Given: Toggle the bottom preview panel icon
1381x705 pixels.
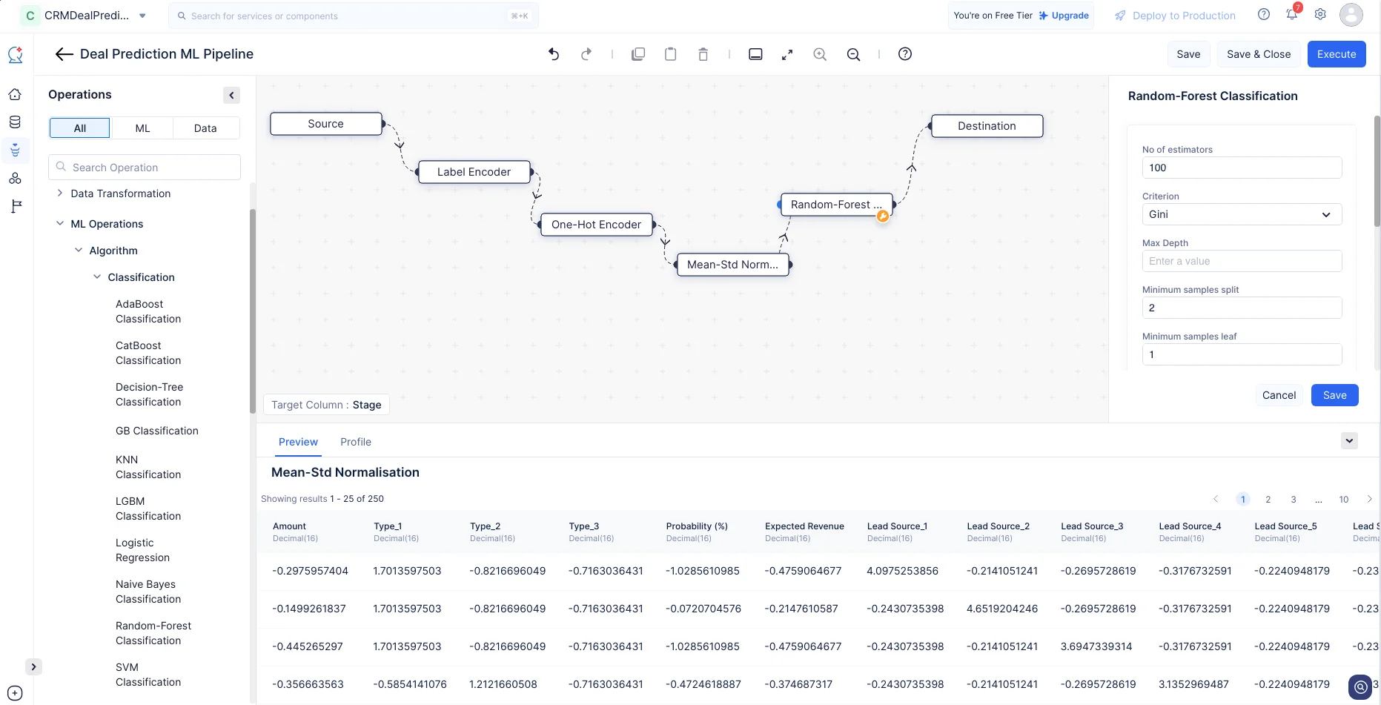Looking at the screenshot, I should coord(755,54).
